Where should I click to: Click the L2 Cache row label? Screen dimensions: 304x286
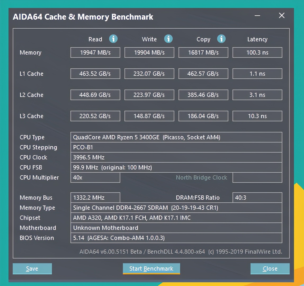click(x=32, y=95)
